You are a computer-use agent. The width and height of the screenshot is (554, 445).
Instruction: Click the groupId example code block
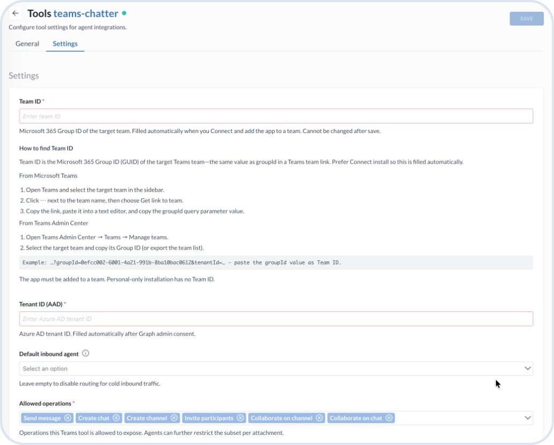click(x=276, y=262)
